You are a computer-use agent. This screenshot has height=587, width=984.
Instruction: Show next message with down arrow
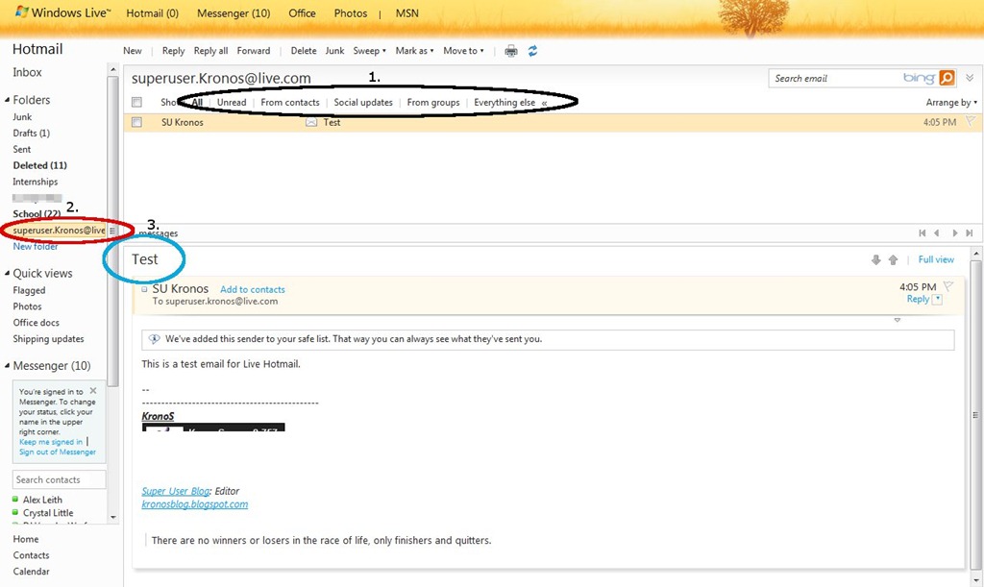[x=876, y=259]
